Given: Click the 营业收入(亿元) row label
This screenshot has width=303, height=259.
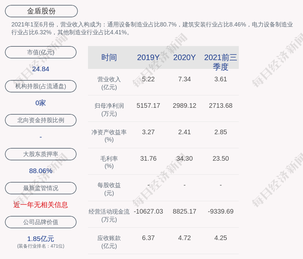Looking at the screenshot, I should pos(109,83).
